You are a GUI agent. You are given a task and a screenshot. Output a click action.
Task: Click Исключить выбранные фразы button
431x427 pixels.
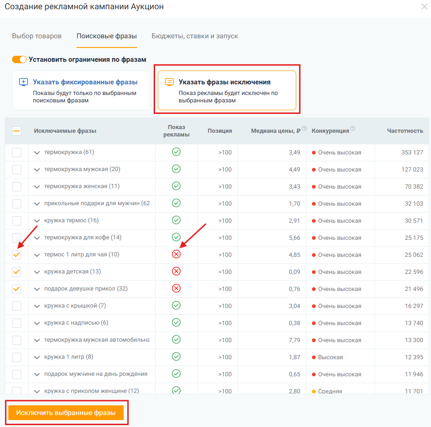[x=66, y=412]
